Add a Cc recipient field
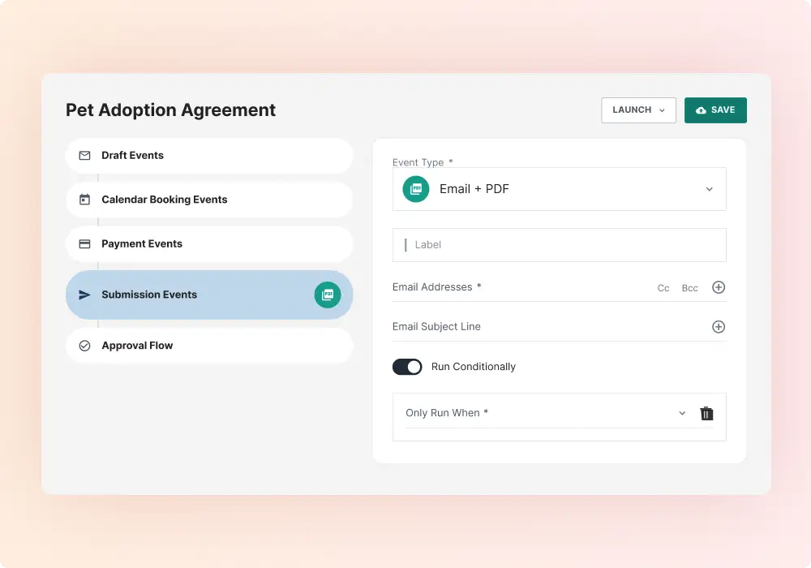The image size is (811, 568). pos(663,288)
